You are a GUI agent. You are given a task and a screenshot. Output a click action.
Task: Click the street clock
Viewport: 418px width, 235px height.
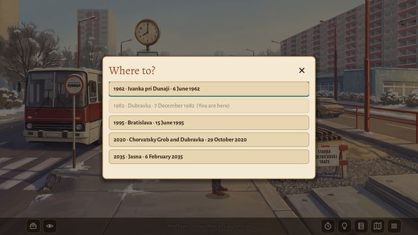pos(147,32)
